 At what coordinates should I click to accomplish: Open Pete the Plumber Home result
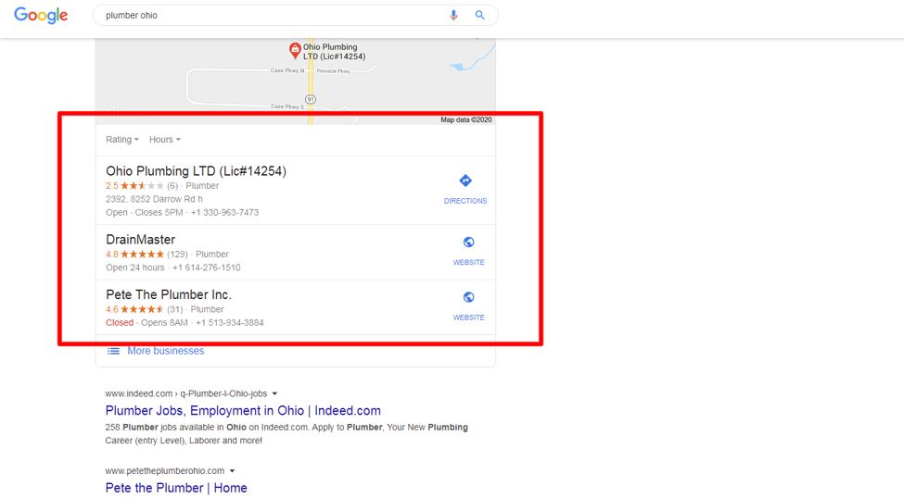point(176,488)
